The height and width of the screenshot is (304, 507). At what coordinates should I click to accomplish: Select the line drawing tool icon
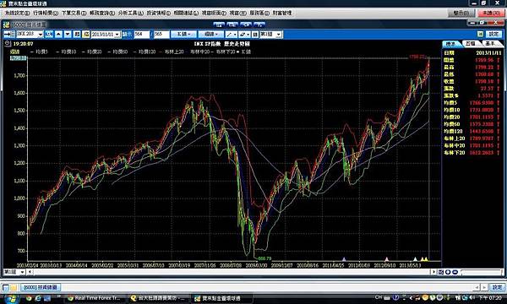point(230,35)
